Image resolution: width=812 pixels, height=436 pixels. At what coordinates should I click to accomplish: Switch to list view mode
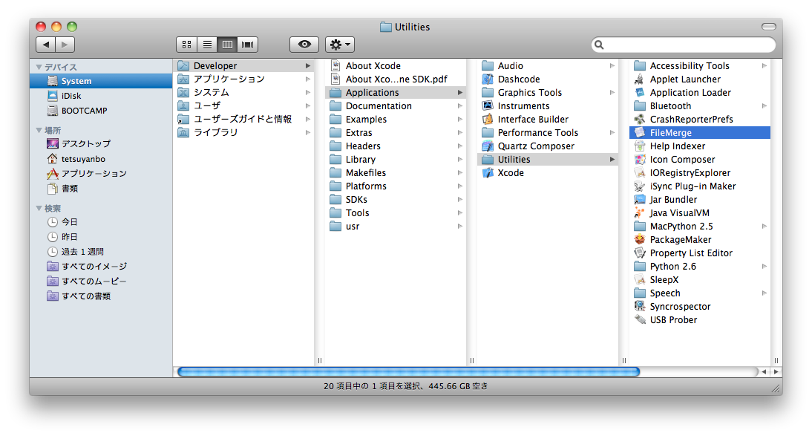click(x=207, y=45)
